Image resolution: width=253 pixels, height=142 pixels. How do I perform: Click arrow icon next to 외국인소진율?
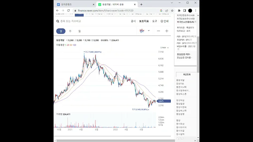click(x=195, y=22)
